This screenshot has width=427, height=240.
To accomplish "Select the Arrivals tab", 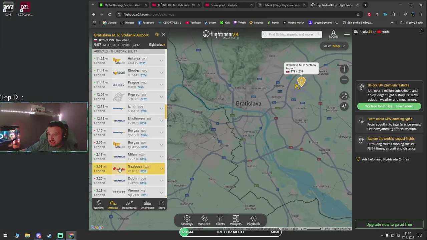I will (113, 205).
